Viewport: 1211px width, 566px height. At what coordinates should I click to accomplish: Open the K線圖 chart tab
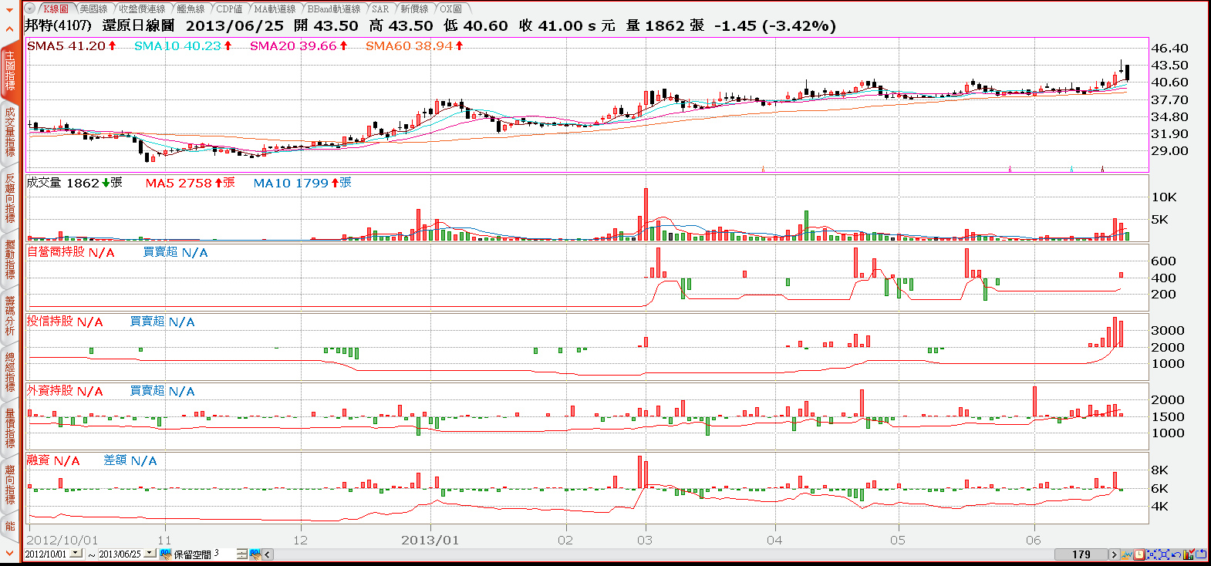(x=55, y=9)
